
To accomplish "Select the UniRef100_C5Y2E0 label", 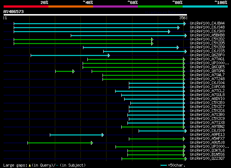I will (207, 103).
